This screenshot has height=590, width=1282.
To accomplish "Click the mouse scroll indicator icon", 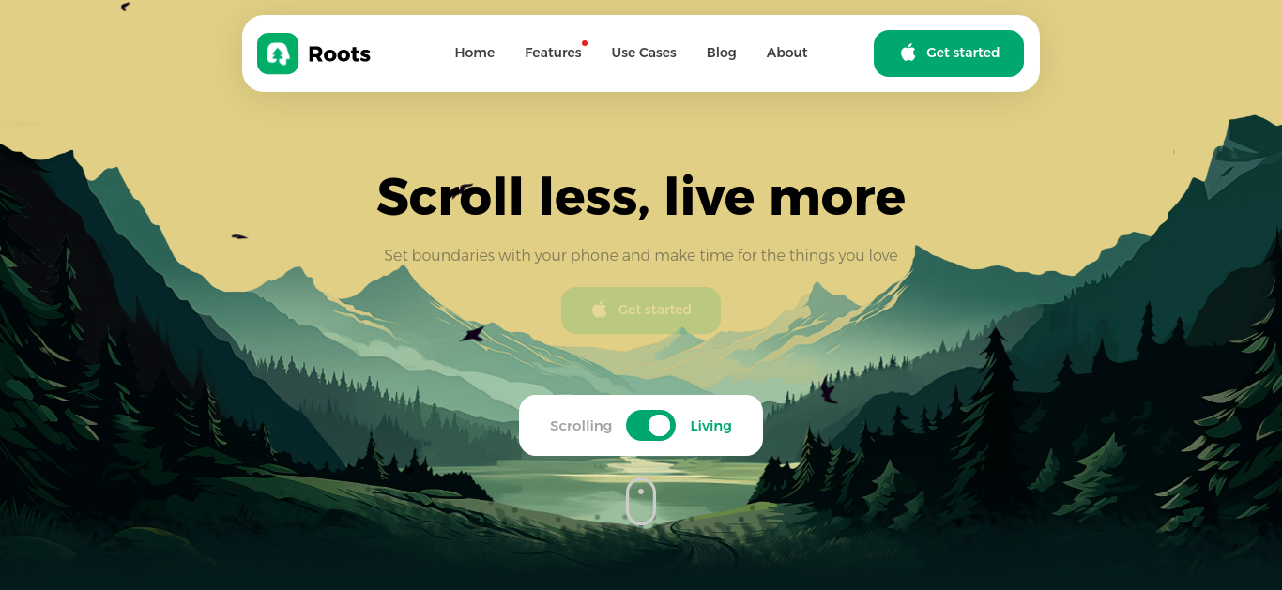I will click(641, 502).
